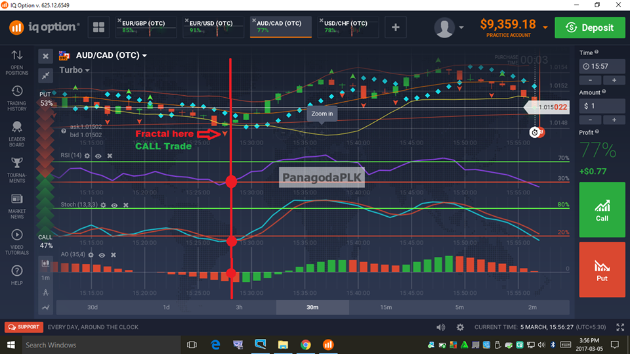The image size is (630, 354).
Task: Decrease trade amount with minus
Action: 590,120
